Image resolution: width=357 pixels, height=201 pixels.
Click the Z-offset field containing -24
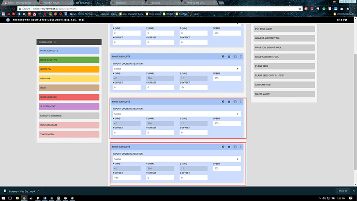194,88
